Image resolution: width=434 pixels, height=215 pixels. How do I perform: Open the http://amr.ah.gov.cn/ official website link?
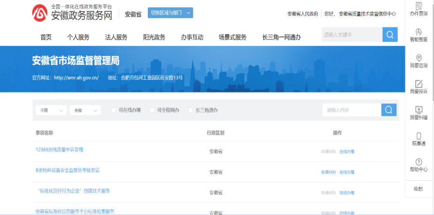76,78
